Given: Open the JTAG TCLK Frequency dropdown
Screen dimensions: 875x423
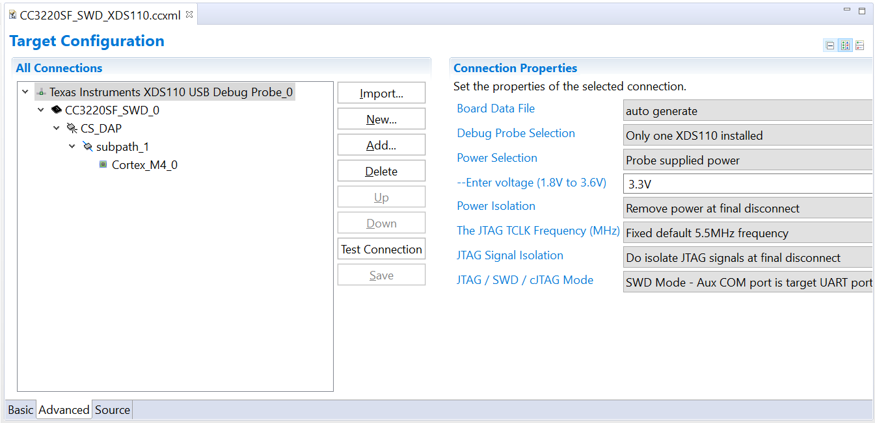Looking at the screenshot, I should point(747,233).
